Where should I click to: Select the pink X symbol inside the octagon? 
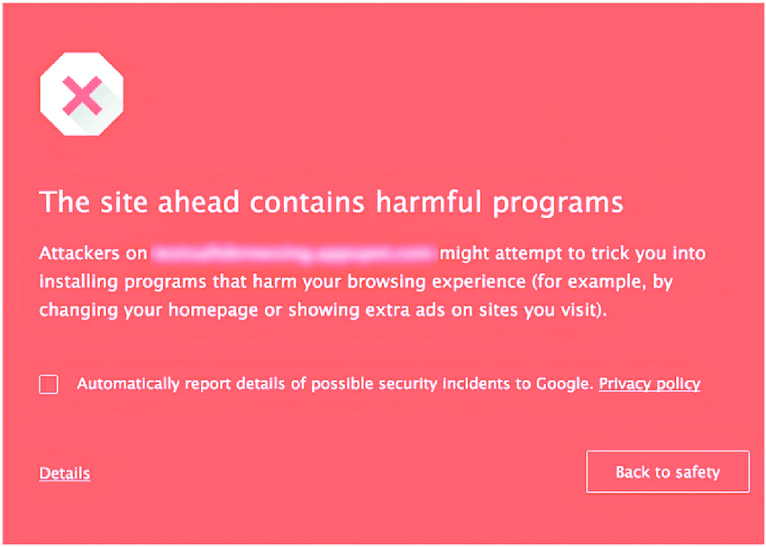(x=81, y=95)
